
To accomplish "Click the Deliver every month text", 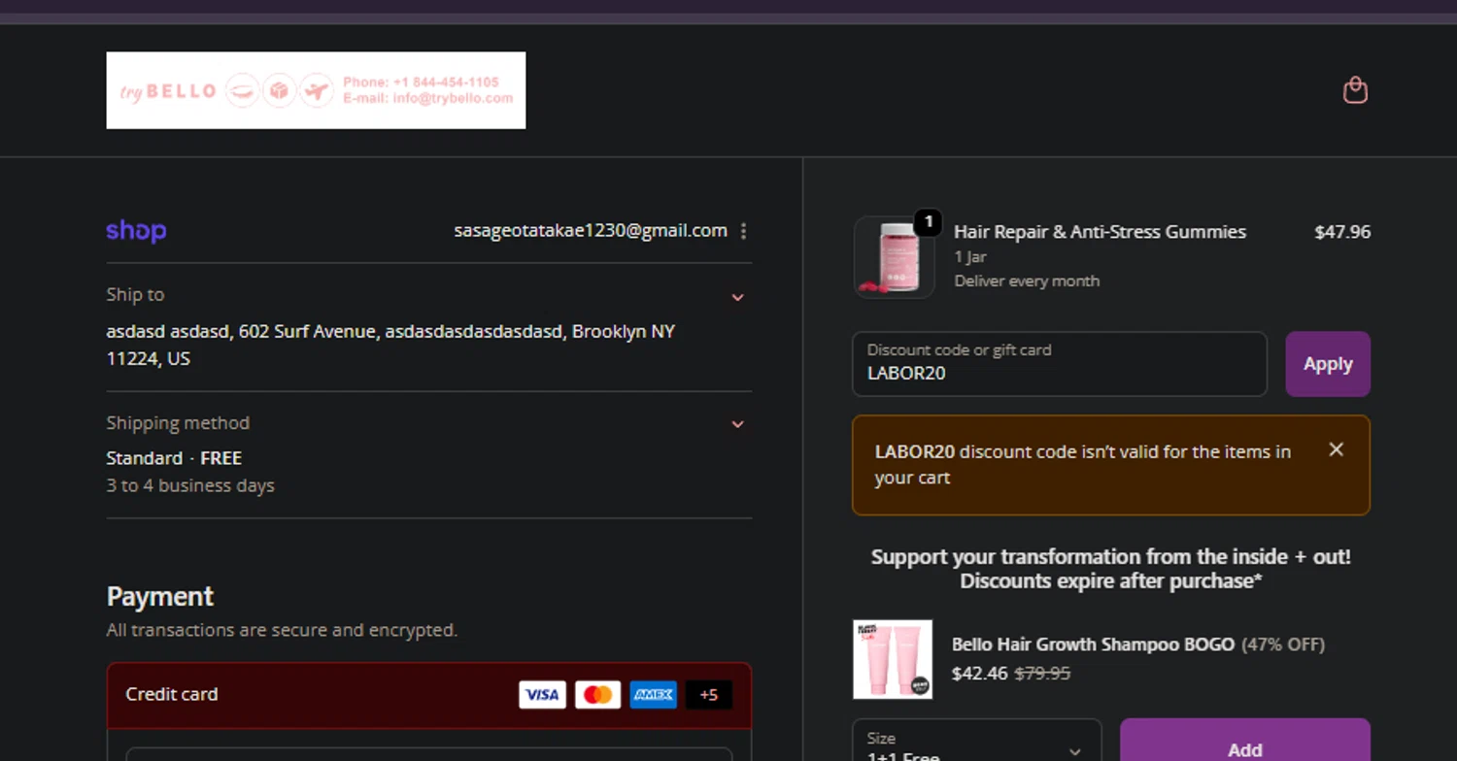I will 1027,281.
